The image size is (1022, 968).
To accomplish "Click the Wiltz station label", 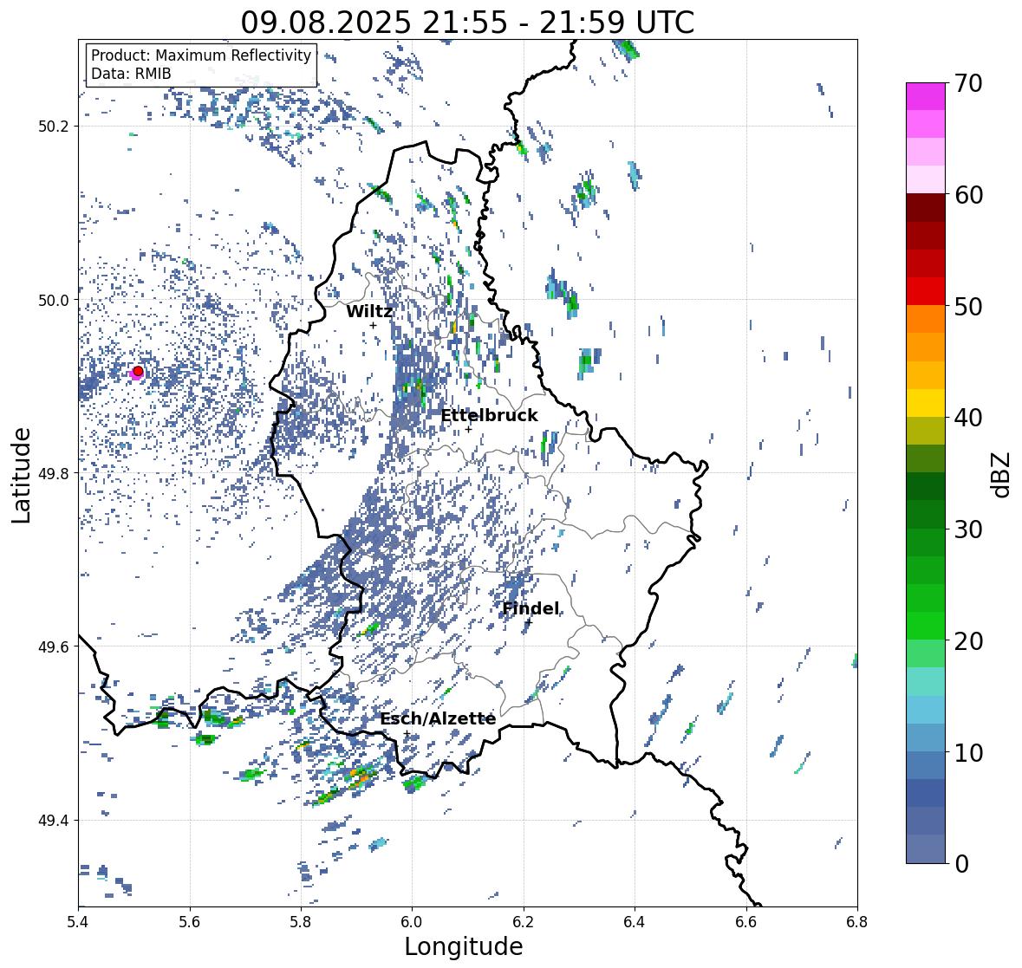I will point(369,311).
